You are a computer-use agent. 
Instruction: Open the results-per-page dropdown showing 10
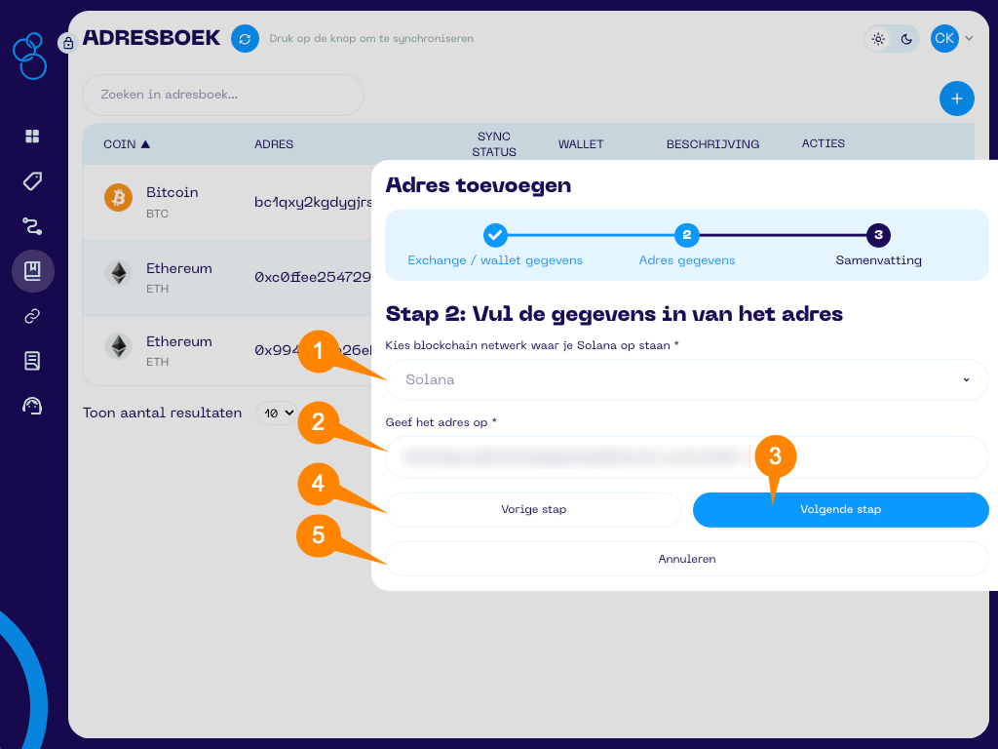[276, 414]
